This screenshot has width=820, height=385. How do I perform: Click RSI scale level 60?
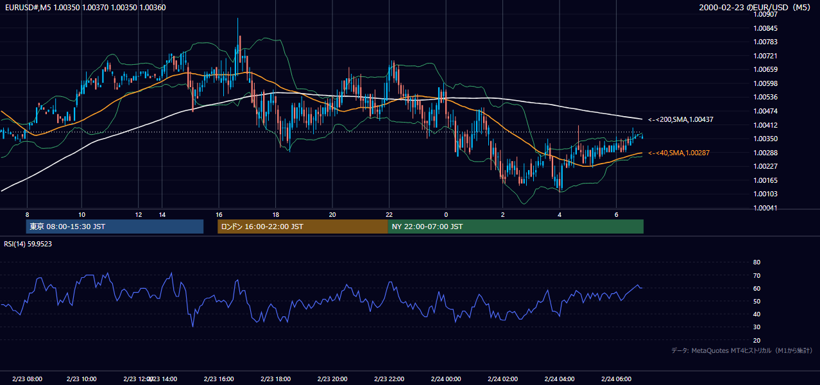point(756,288)
